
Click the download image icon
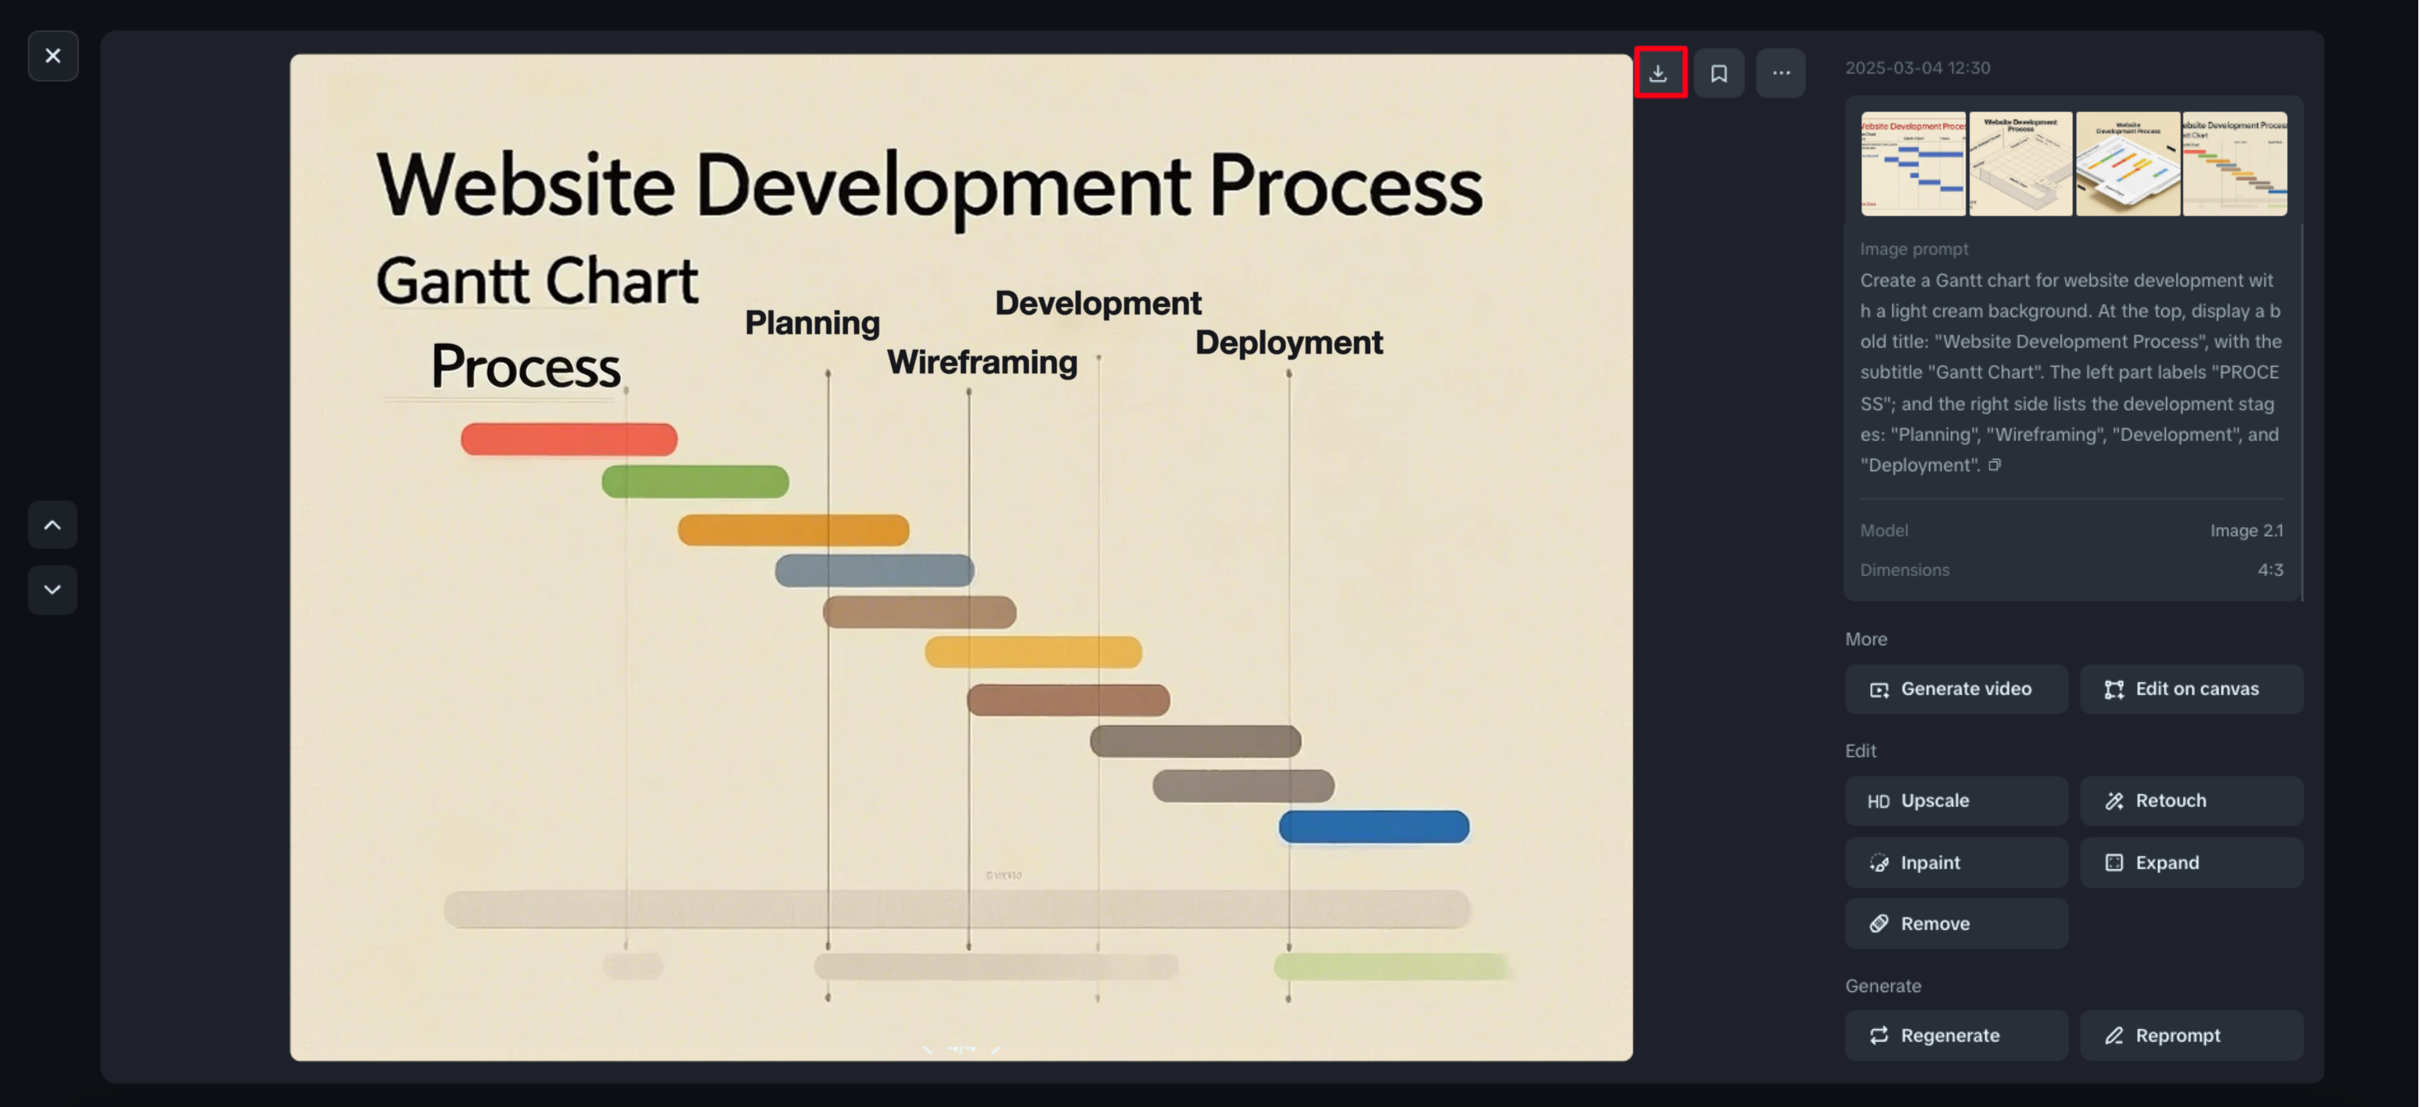(x=1659, y=73)
